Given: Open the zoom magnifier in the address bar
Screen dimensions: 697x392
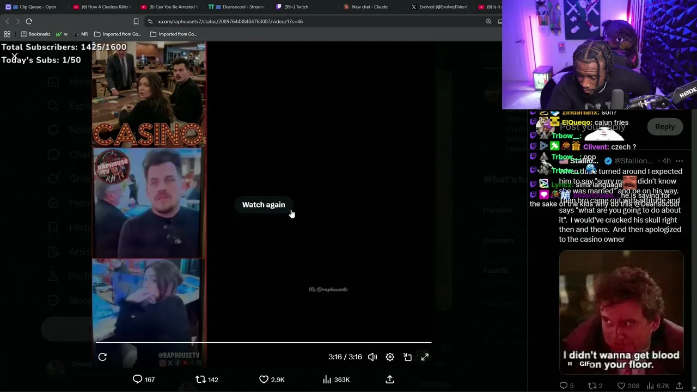Looking at the screenshot, I should coord(488,21).
